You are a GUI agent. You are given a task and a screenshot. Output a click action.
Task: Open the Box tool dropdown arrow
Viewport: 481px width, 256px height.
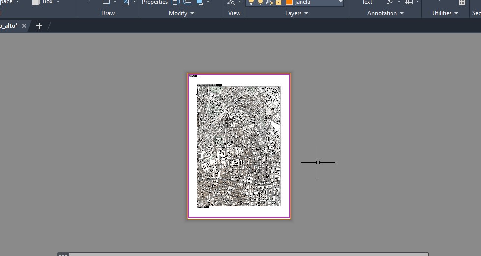point(58,2)
